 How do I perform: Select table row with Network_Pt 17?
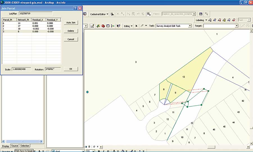pos(31,26)
